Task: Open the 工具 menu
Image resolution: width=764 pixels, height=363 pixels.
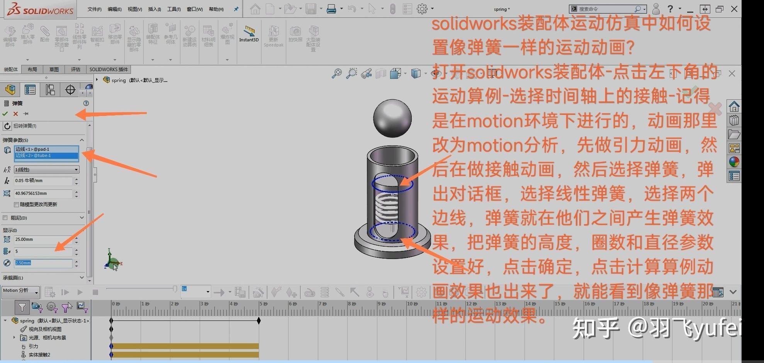Action: coord(174,9)
